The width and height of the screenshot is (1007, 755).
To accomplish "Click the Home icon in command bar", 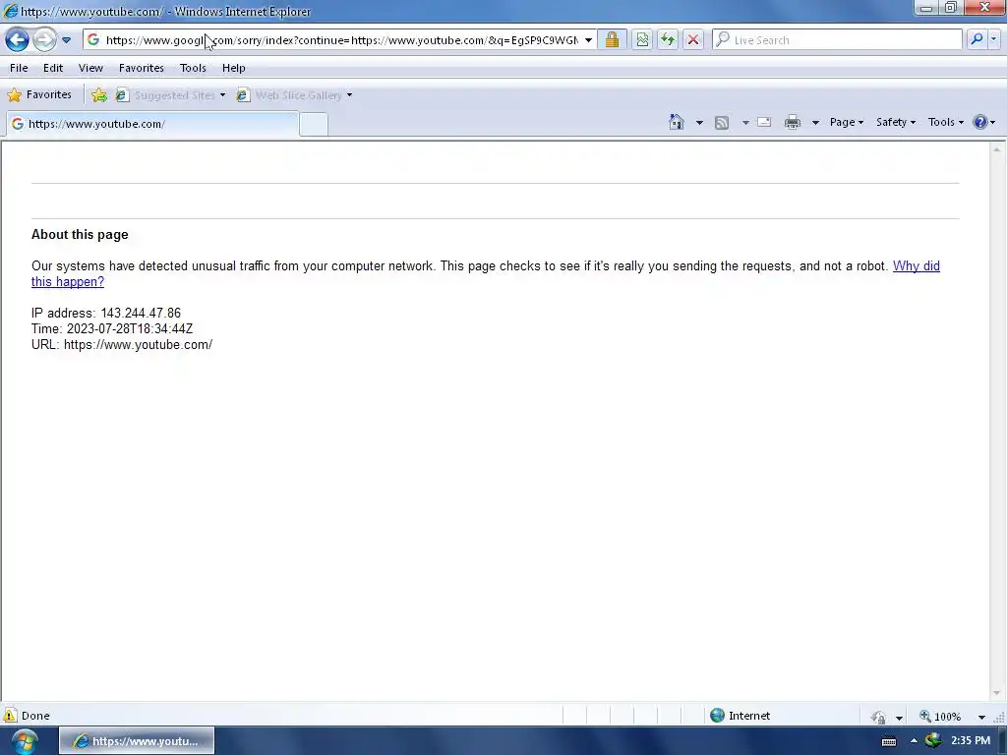I will (x=677, y=122).
